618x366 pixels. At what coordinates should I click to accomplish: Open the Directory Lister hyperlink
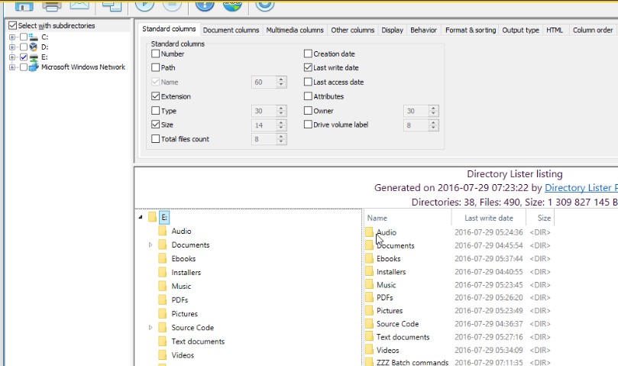click(581, 188)
